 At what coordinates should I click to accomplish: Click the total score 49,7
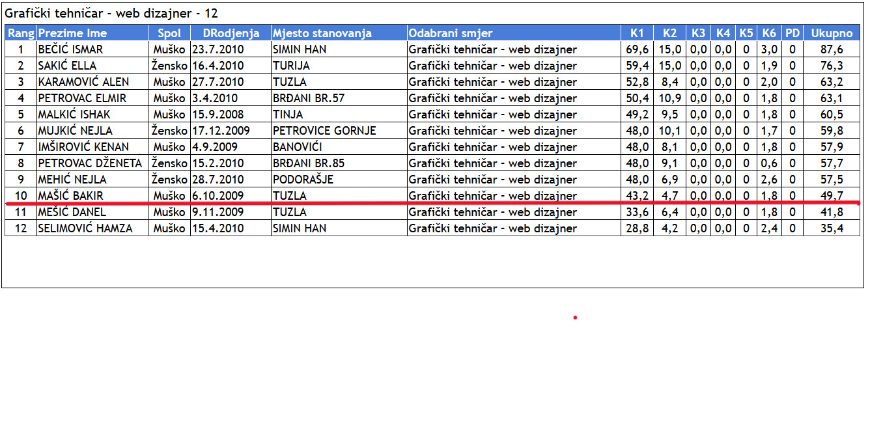(832, 196)
